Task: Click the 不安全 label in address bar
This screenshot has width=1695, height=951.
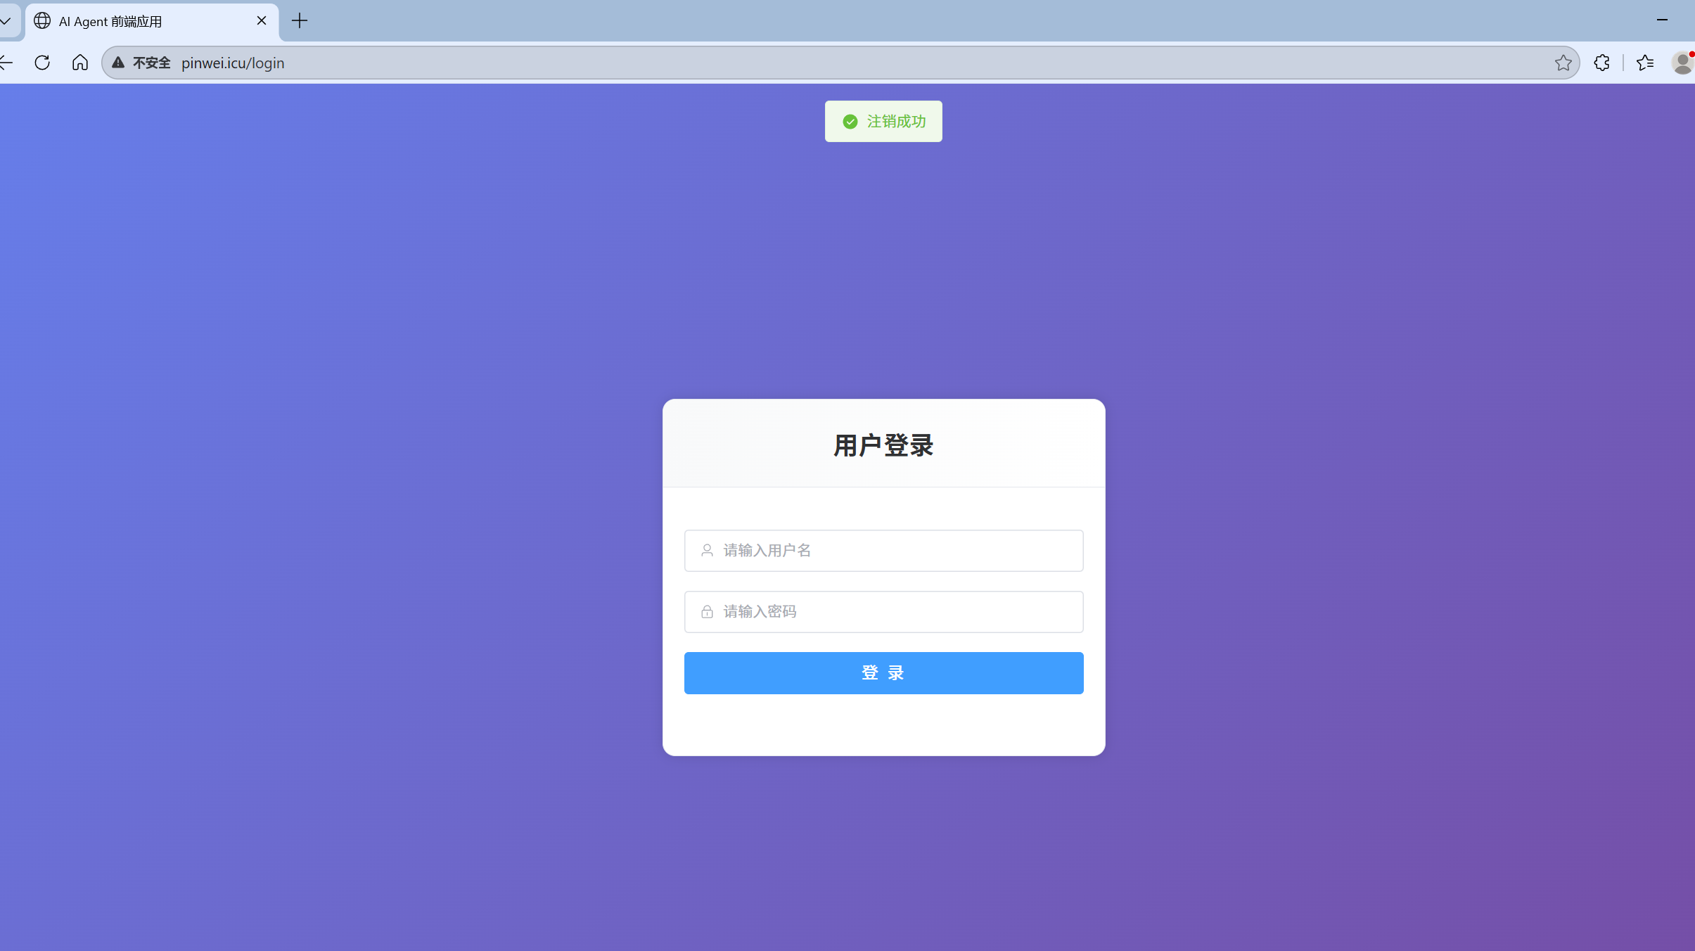Action: point(152,63)
